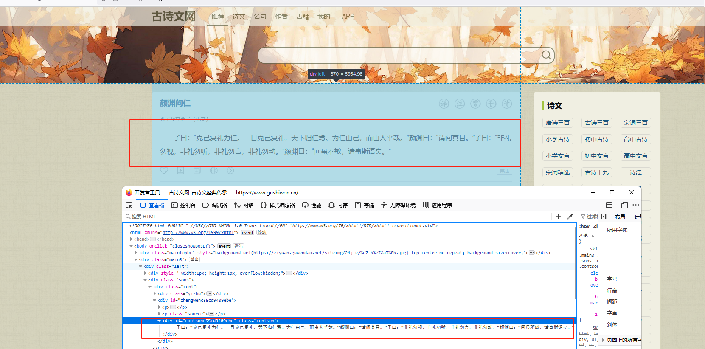Expand the head node twisty
705x349 pixels.
point(131,239)
